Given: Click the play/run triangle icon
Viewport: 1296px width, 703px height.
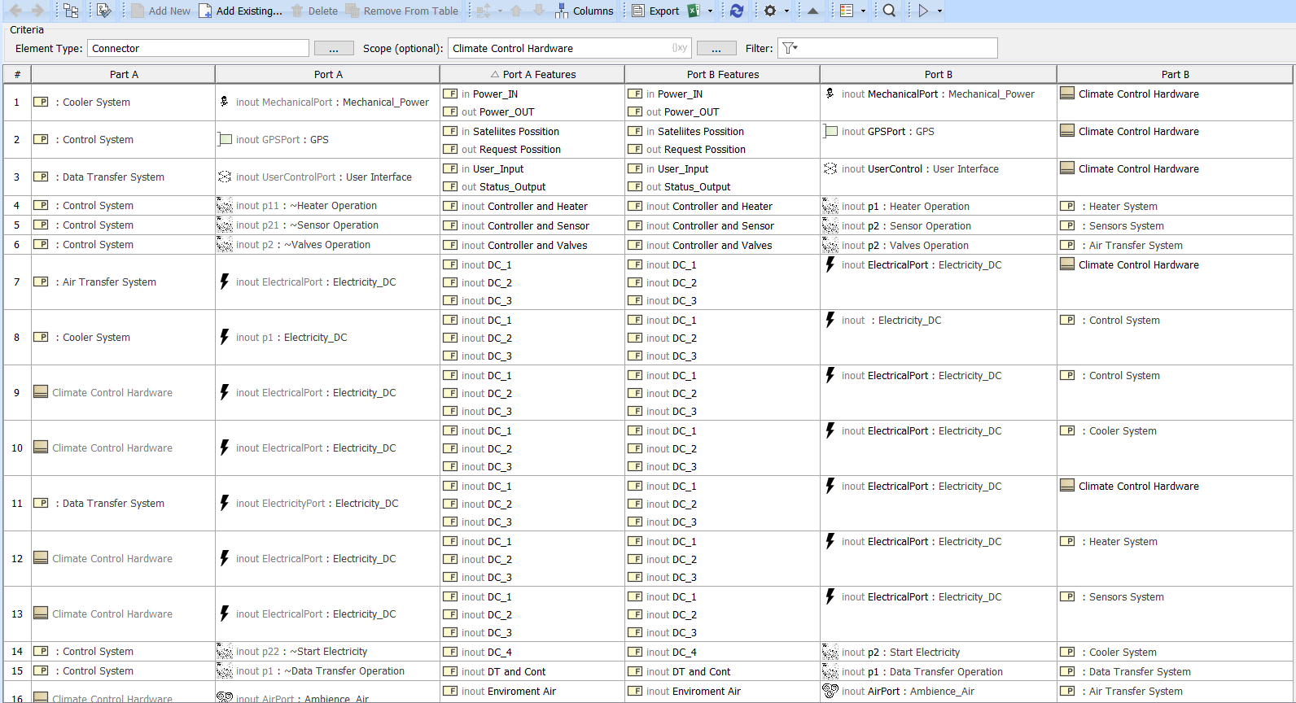Looking at the screenshot, I should pyautogui.click(x=923, y=11).
